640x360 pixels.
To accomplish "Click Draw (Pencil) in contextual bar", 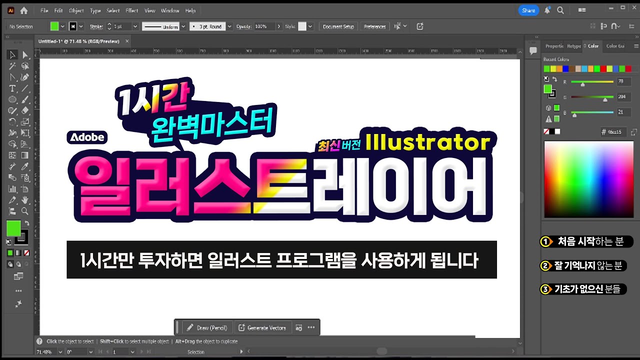I will 207,328.
